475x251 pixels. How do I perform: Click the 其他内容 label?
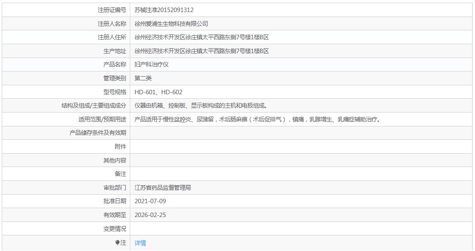click(115, 160)
